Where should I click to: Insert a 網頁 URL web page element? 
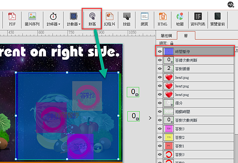click(144, 19)
